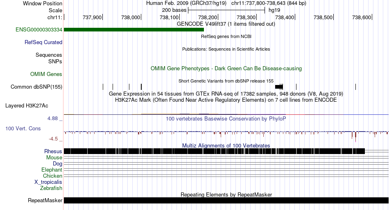Click Publications: Sequences in Scientific Articles title
This screenshot has width=389, height=210.
coord(226,49)
